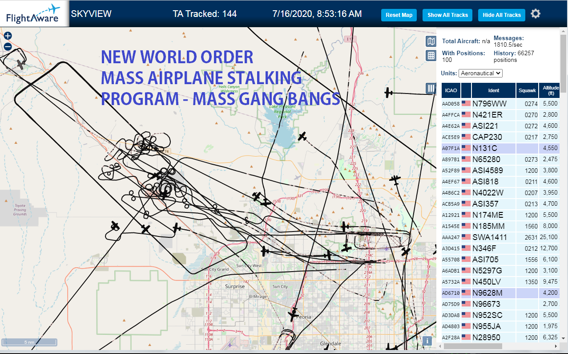Image resolution: width=568 pixels, height=354 pixels.
Task: Click the US flag in SWA1411 row
Action: click(466, 237)
